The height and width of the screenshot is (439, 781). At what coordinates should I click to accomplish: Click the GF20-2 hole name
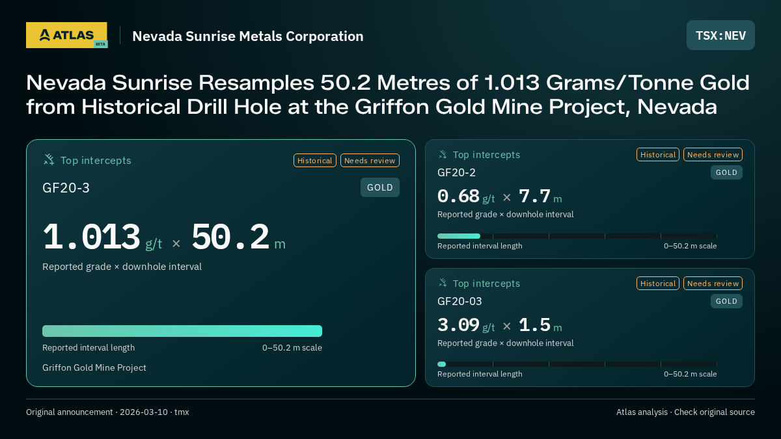(456, 172)
